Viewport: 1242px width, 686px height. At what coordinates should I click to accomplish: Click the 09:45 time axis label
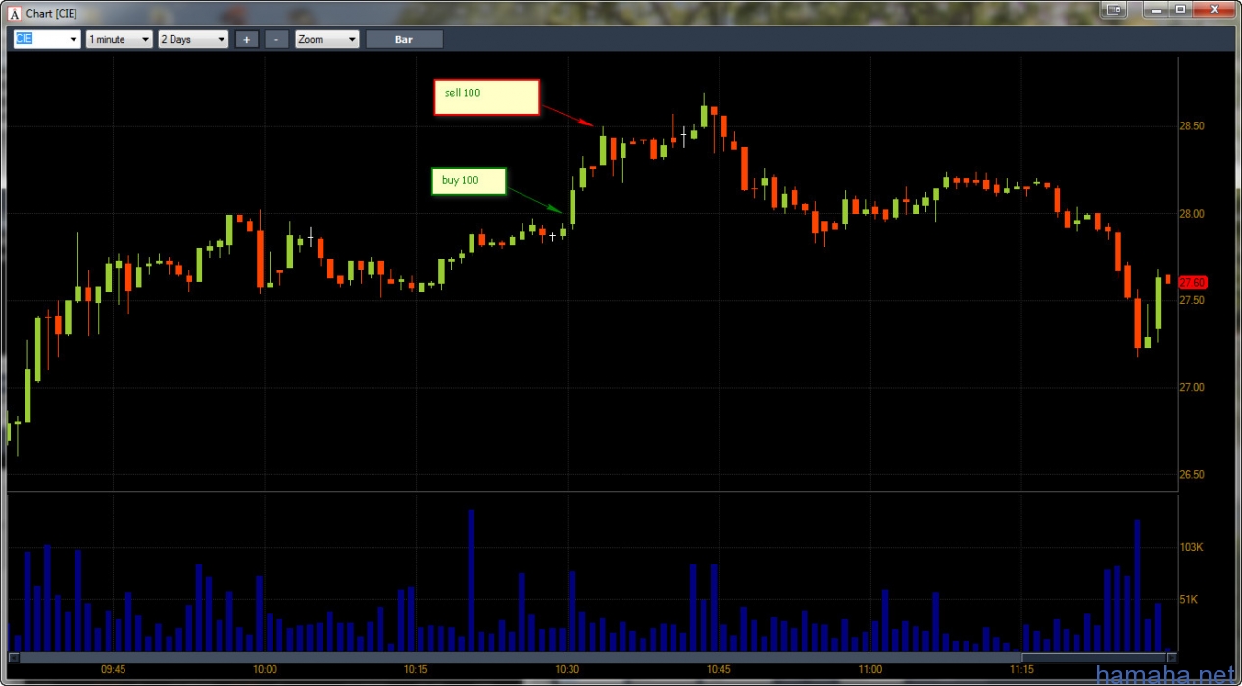tap(113, 670)
